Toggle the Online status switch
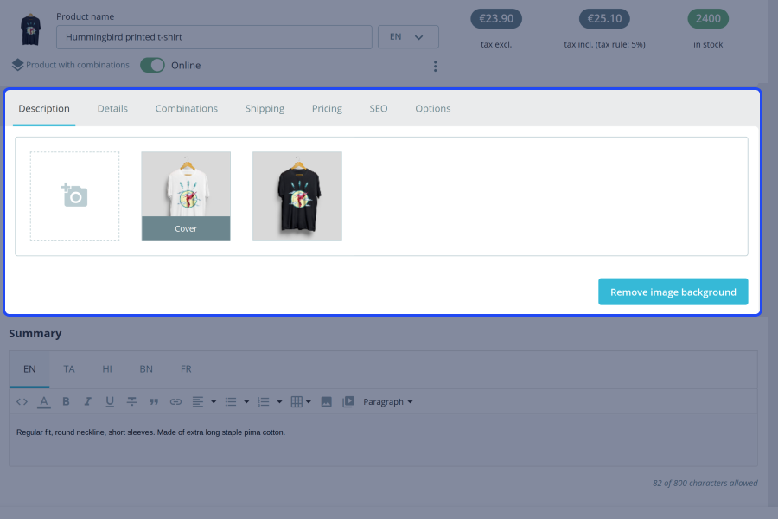This screenshot has height=519, width=778. [x=152, y=65]
